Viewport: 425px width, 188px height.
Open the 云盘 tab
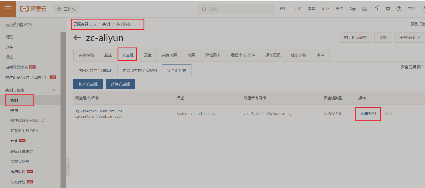coord(148,55)
